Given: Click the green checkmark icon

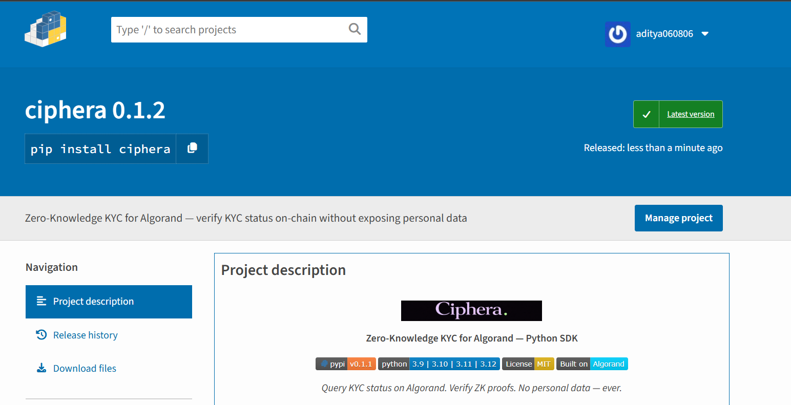Looking at the screenshot, I should point(647,114).
